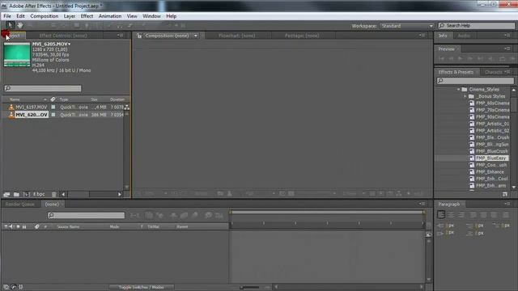Collapse the Cinema_Styles folder
The image size is (518, 291).
tap(459, 90)
